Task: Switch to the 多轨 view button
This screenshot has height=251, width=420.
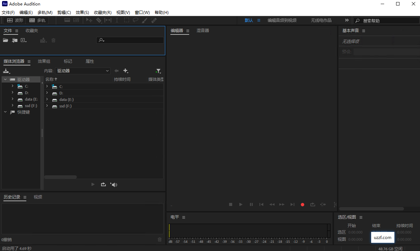Action: [x=37, y=20]
